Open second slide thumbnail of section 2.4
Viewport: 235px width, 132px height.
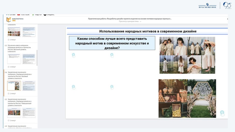pyautogui.click(x=28, y=86)
